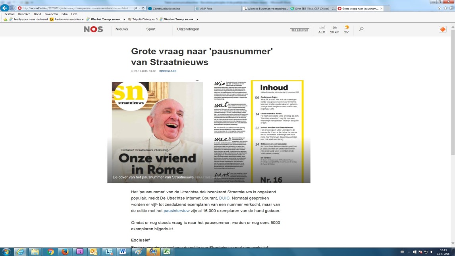
Task: Switch to the Over SEE (f.k.a. CSR Chicks) tab
Action: pyautogui.click(x=313, y=8)
